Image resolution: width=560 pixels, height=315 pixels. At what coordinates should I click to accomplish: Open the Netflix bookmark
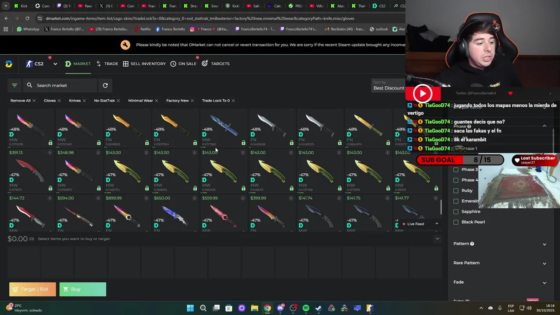pyautogui.click(x=142, y=29)
